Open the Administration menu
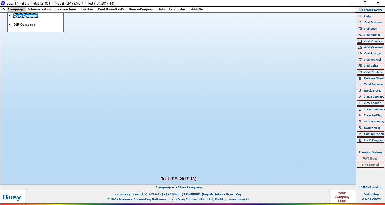Image resolution: width=385 pixels, height=205 pixels. pos(39,9)
